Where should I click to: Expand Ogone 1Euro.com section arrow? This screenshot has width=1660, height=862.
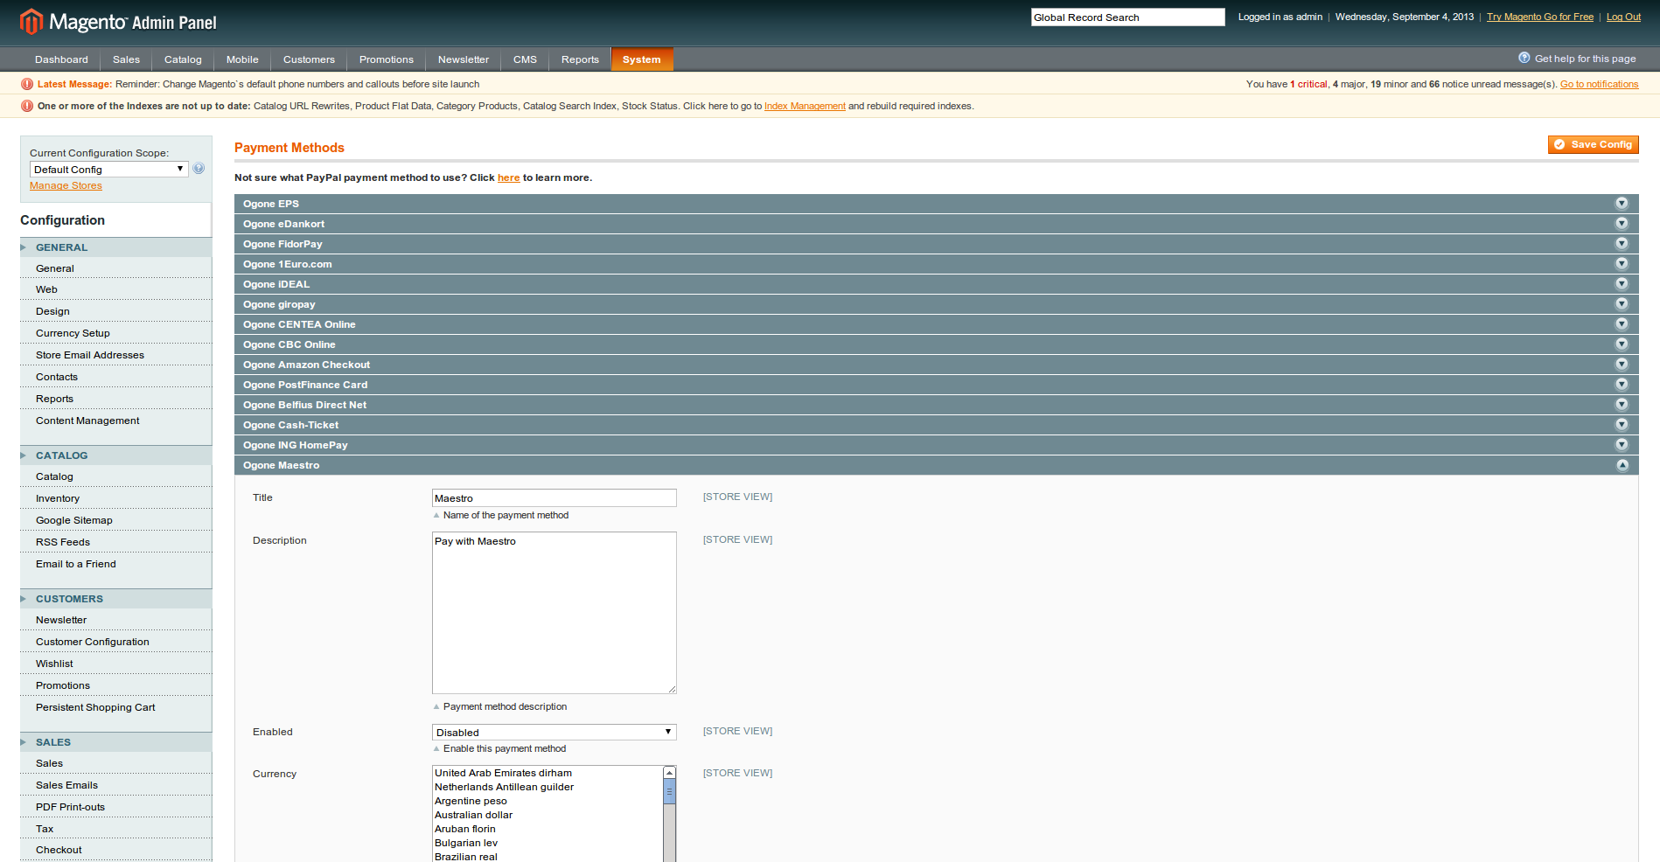point(1622,264)
